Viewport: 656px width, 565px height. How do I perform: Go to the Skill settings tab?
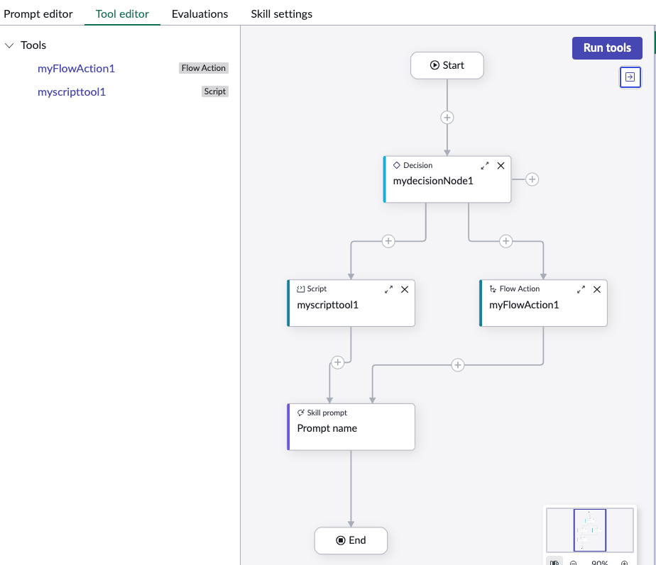point(282,13)
